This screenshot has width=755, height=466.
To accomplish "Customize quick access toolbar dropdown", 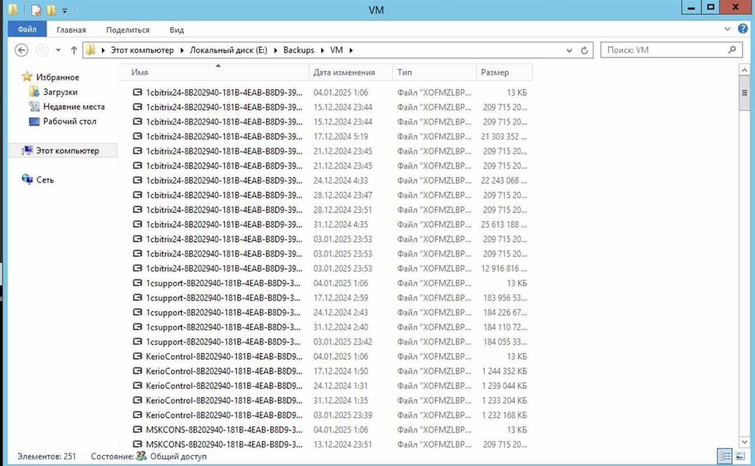I will click(x=64, y=10).
